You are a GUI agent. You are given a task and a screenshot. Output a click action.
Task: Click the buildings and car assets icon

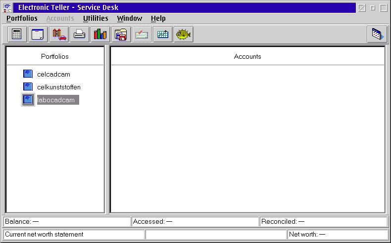click(59, 34)
